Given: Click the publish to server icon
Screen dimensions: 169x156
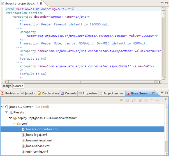Looking at the screenshot, I should [x=146, y=100].
